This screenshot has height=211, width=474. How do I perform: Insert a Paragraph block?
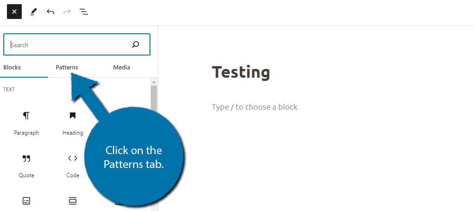tap(26, 123)
